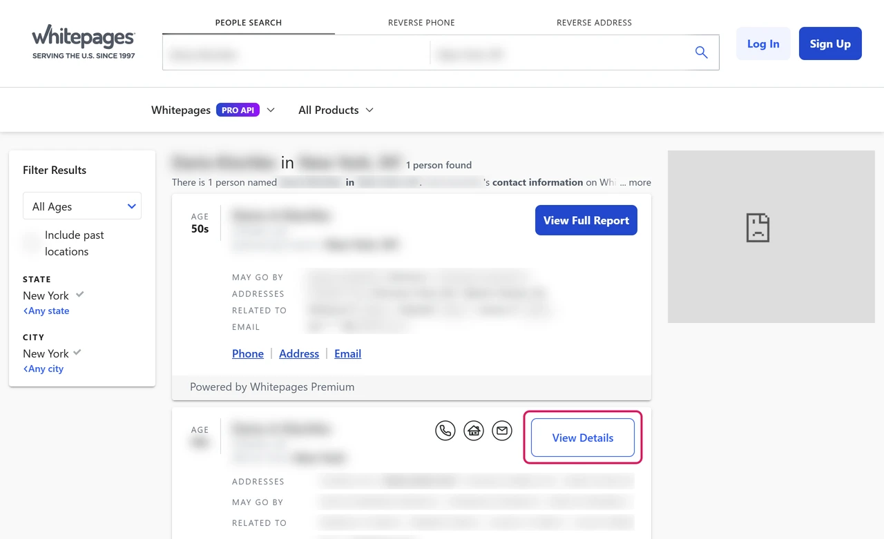Click the Whitepages logo
884x539 pixels.
(x=84, y=42)
